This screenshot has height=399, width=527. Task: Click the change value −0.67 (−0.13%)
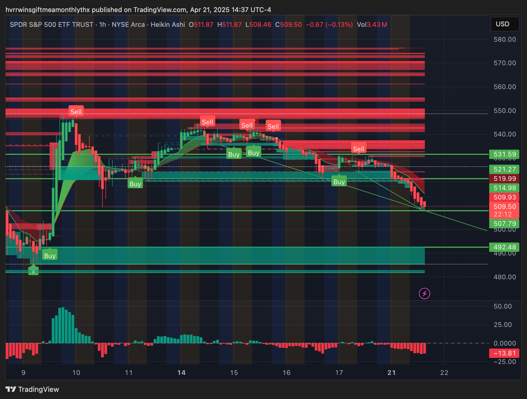[329, 25]
